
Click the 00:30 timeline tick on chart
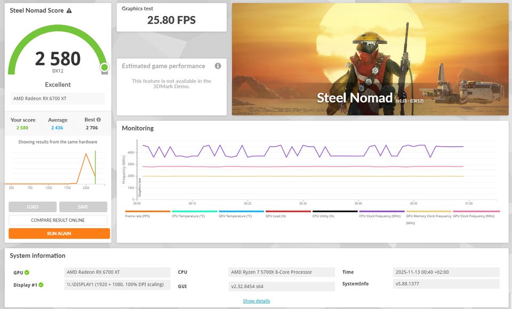[303, 203]
